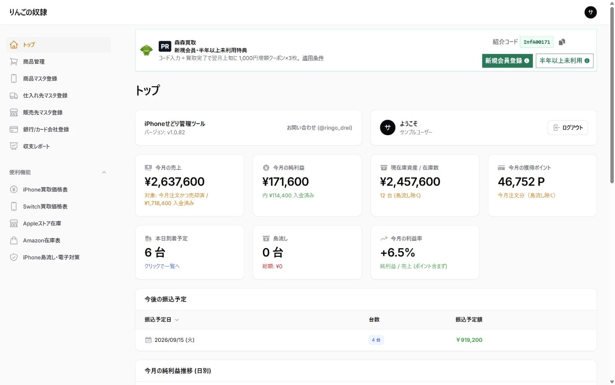This screenshot has height=385, width=615.
Task: Sort by 振込予定日 column arrow
Action: click(177, 320)
